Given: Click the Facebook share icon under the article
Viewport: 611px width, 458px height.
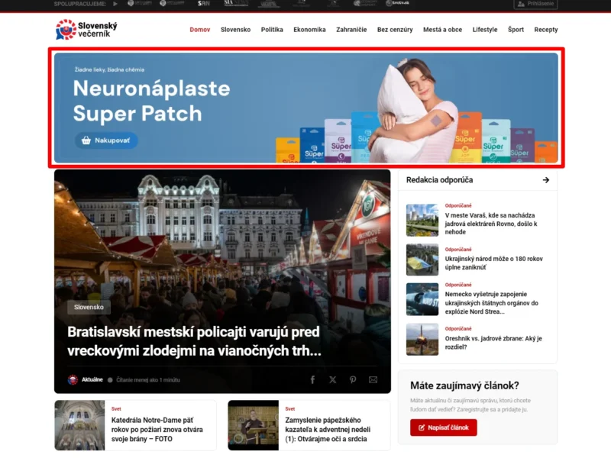Looking at the screenshot, I should click(313, 379).
